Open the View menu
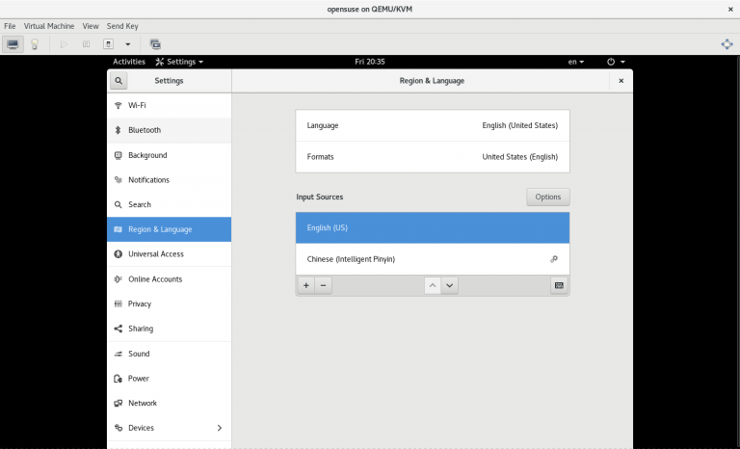Screen dimensions: 740x449 pos(91,26)
